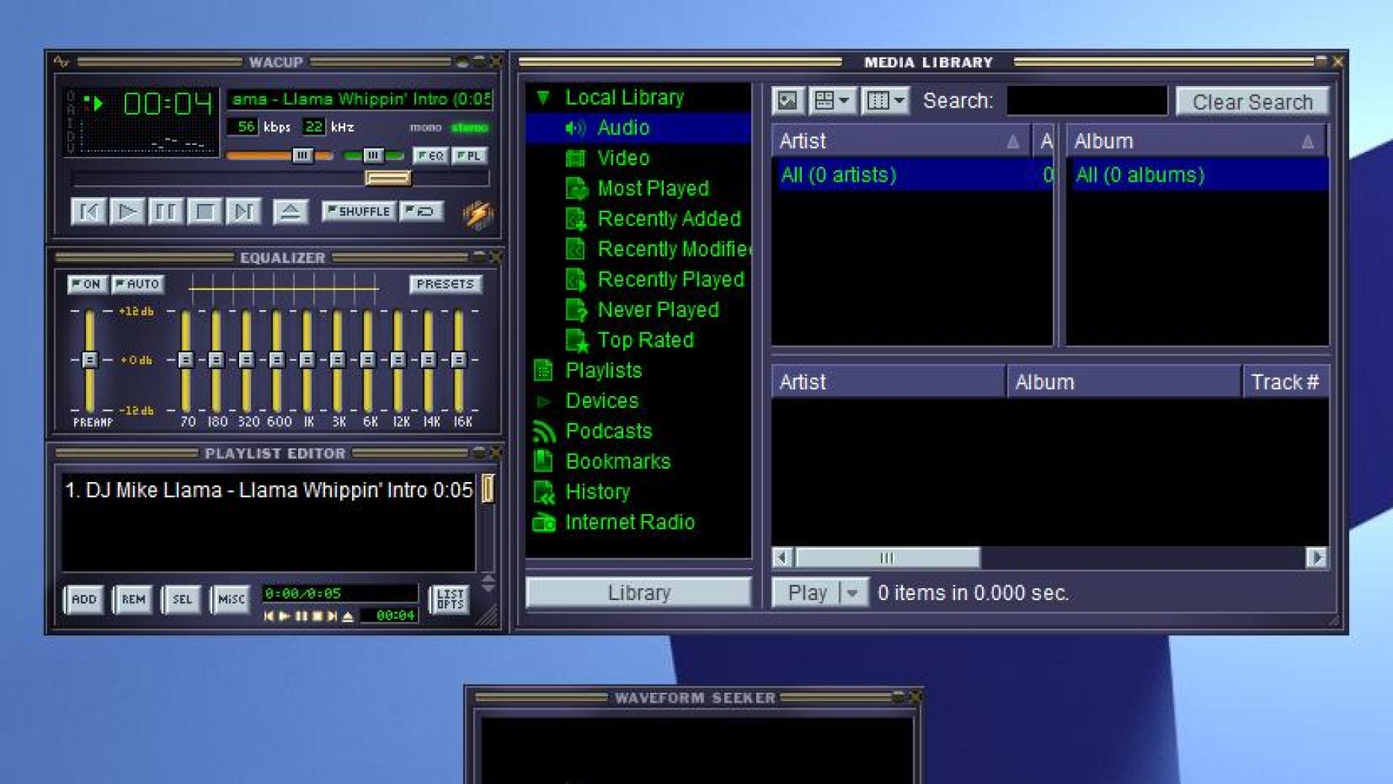Select the Video library view
Screen dimensions: 1393x784
tap(623, 158)
